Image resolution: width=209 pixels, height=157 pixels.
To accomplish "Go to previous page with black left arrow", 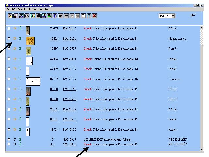I will coord(66,16).
